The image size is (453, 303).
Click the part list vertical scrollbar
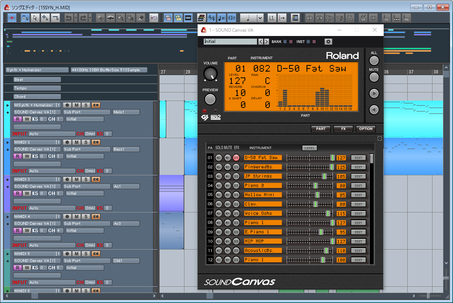(372, 208)
